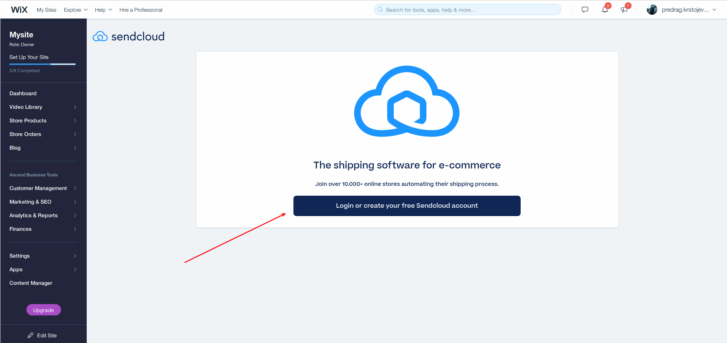This screenshot has height=343, width=727.
Task: Go to My Sites
Action: pos(47,10)
